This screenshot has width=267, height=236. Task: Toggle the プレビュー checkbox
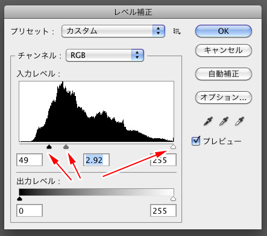point(196,141)
